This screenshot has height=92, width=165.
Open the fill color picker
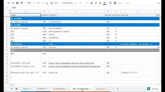(x=110, y=3)
